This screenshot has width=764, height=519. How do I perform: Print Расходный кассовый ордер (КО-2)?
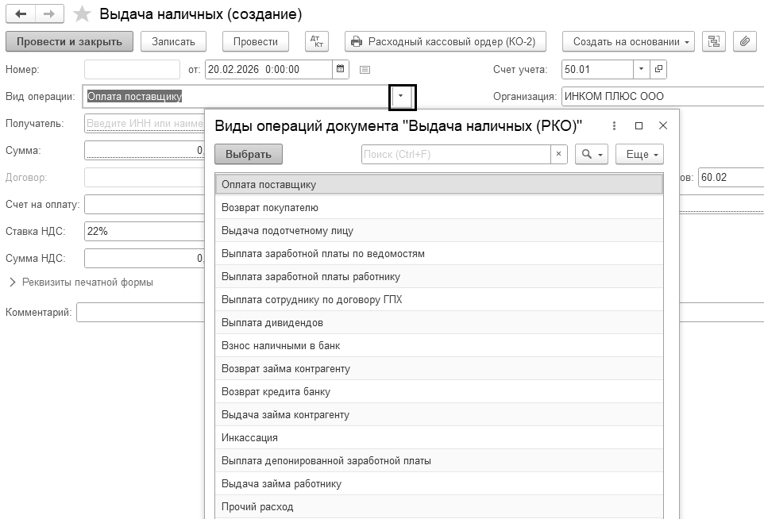coord(445,41)
